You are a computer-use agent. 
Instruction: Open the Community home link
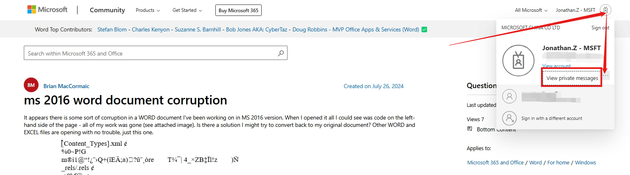pos(107,10)
